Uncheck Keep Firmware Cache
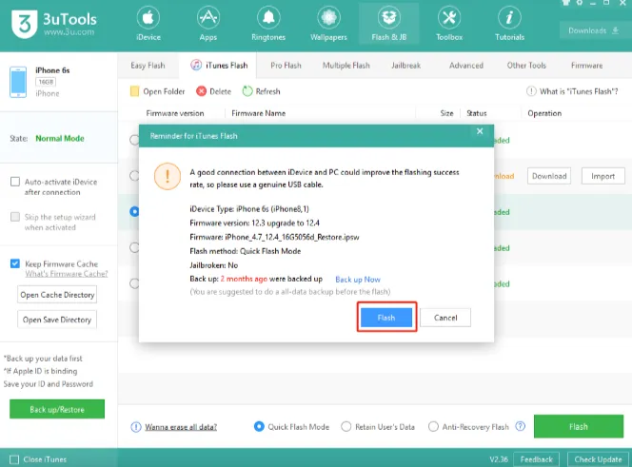The width and height of the screenshot is (632, 467). (15, 263)
